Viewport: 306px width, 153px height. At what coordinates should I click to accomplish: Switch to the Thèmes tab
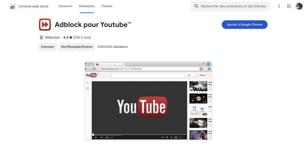pyautogui.click(x=107, y=6)
